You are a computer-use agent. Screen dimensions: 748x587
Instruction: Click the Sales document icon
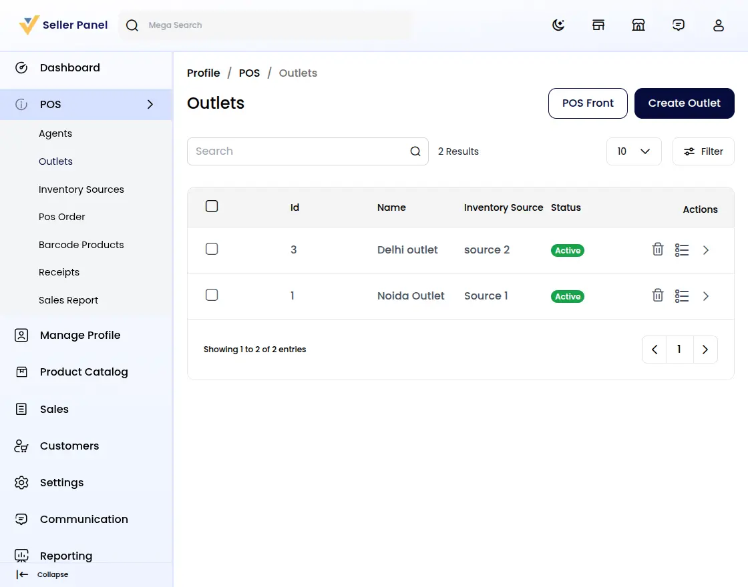click(x=21, y=409)
